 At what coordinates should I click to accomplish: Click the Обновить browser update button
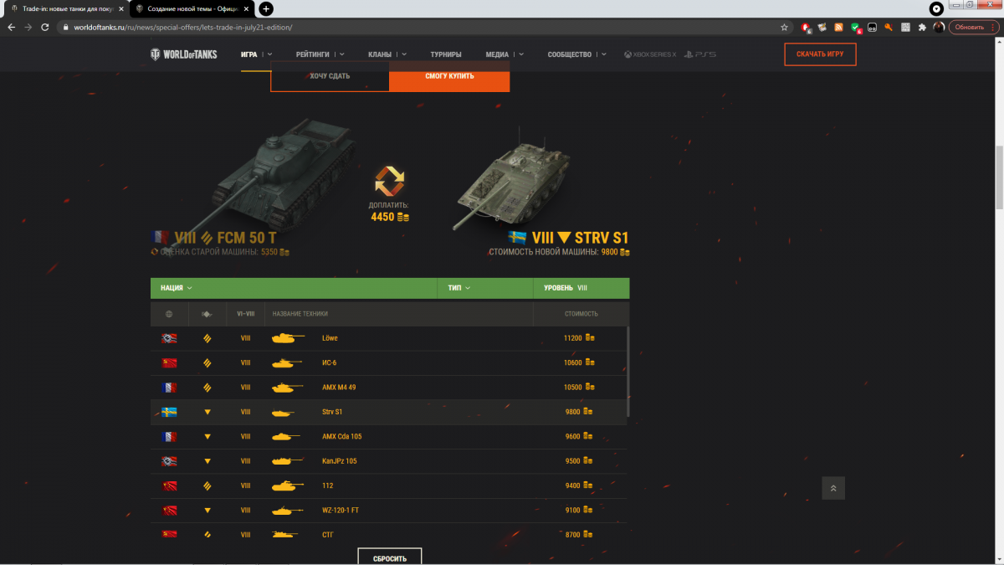click(973, 27)
